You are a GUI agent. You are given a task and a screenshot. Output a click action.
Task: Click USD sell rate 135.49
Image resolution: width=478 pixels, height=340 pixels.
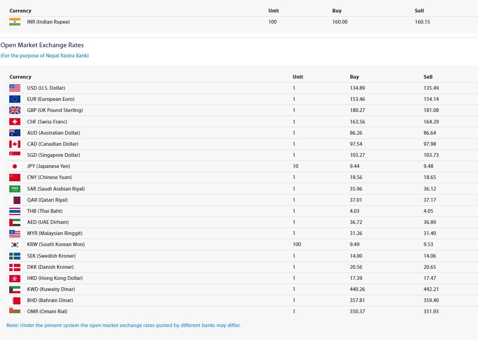(431, 88)
